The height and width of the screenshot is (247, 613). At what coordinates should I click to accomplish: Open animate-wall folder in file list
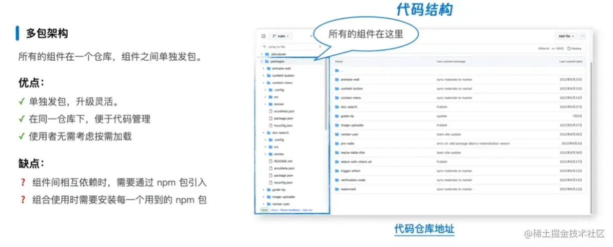[x=350, y=79]
